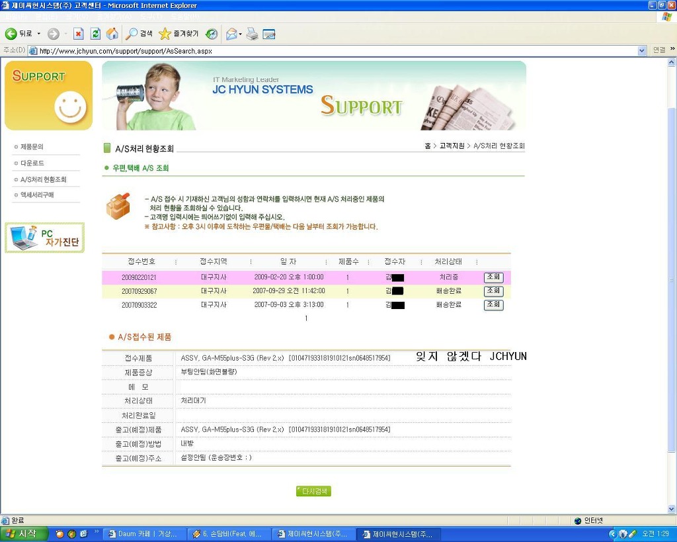
Task: Open the 도구 menu
Action: pos(151,17)
